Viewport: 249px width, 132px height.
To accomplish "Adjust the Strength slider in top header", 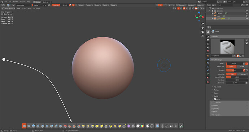I will pyautogui.click(x=60, y=5).
